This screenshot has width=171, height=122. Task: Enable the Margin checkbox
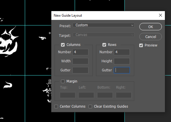pos(63,81)
